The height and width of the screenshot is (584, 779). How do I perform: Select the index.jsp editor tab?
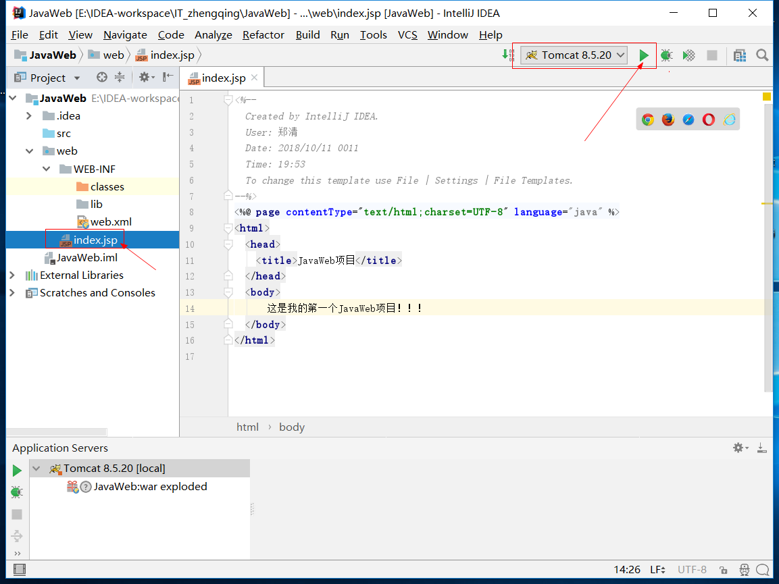point(223,78)
